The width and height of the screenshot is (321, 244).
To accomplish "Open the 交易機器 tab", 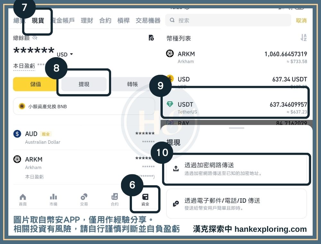I will point(148,21).
